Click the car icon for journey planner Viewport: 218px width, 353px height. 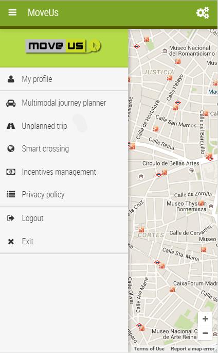click(x=11, y=103)
